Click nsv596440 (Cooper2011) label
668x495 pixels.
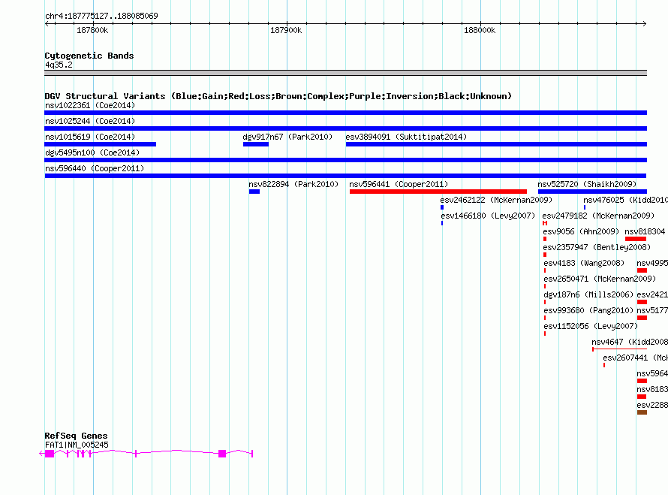click(95, 168)
